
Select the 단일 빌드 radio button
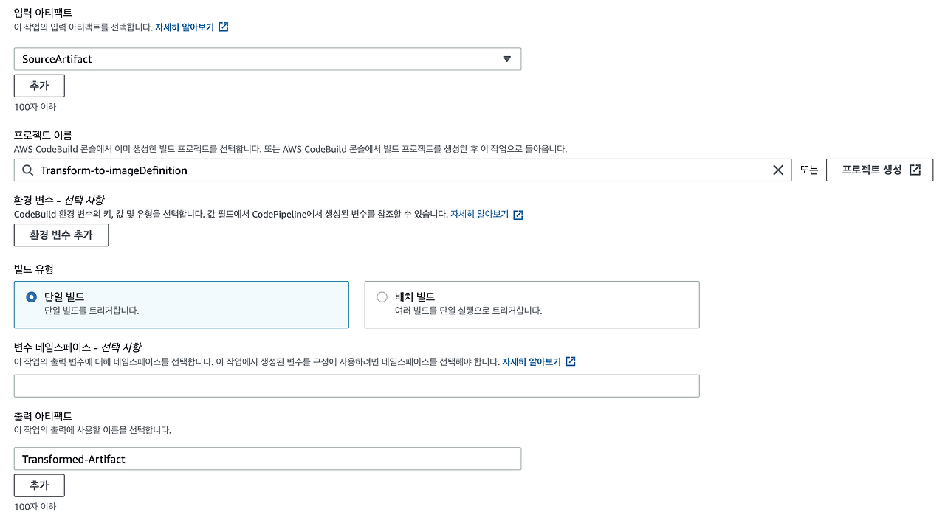click(30, 297)
